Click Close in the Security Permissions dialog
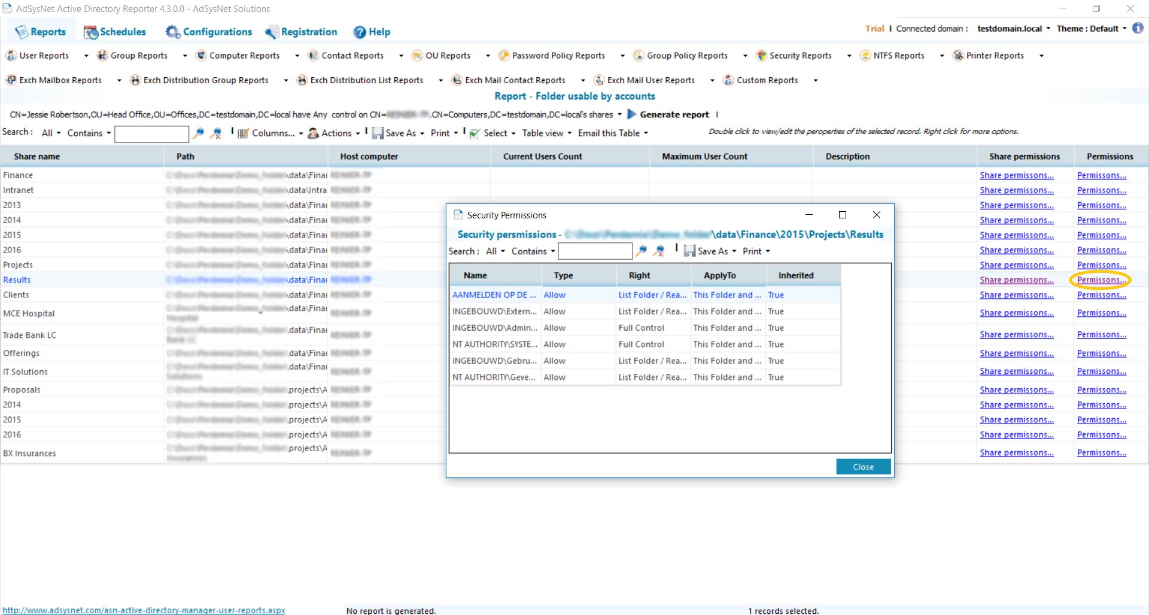1149x615 pixels. (x=863, y=467)
